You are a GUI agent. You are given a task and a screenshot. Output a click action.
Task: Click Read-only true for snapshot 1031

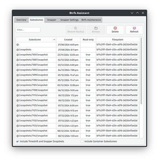88,55
